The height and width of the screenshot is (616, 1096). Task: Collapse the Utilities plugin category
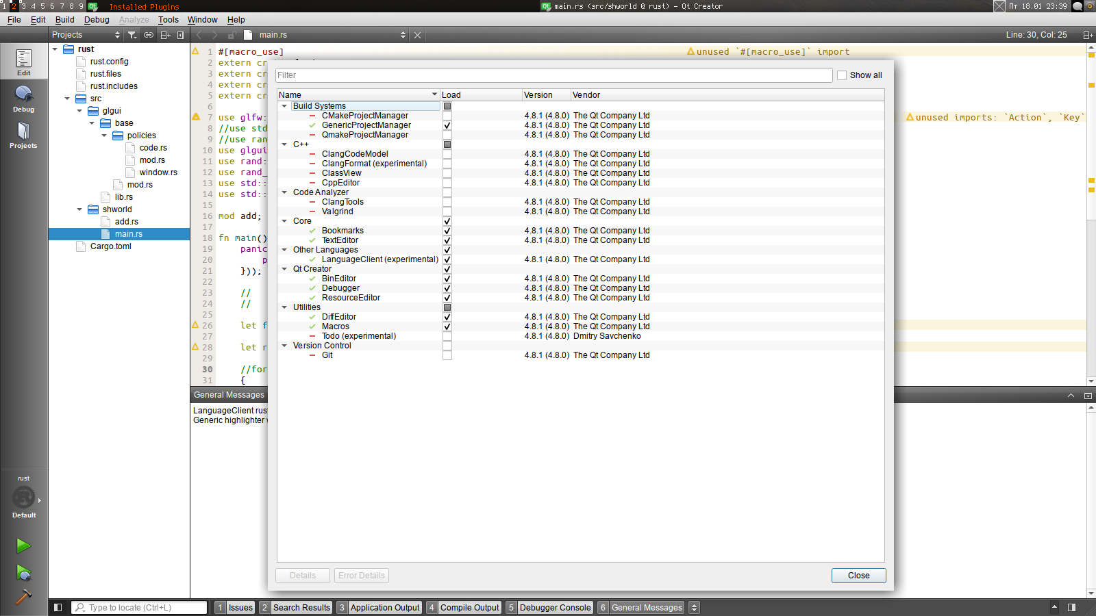284,307
